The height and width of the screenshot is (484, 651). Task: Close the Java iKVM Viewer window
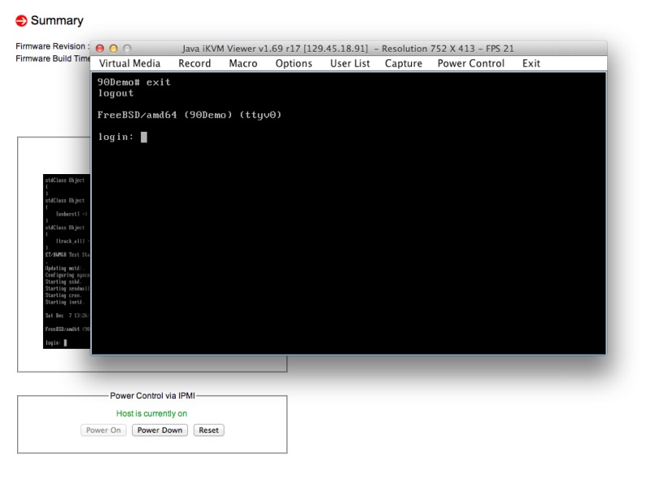coord(99,49)
